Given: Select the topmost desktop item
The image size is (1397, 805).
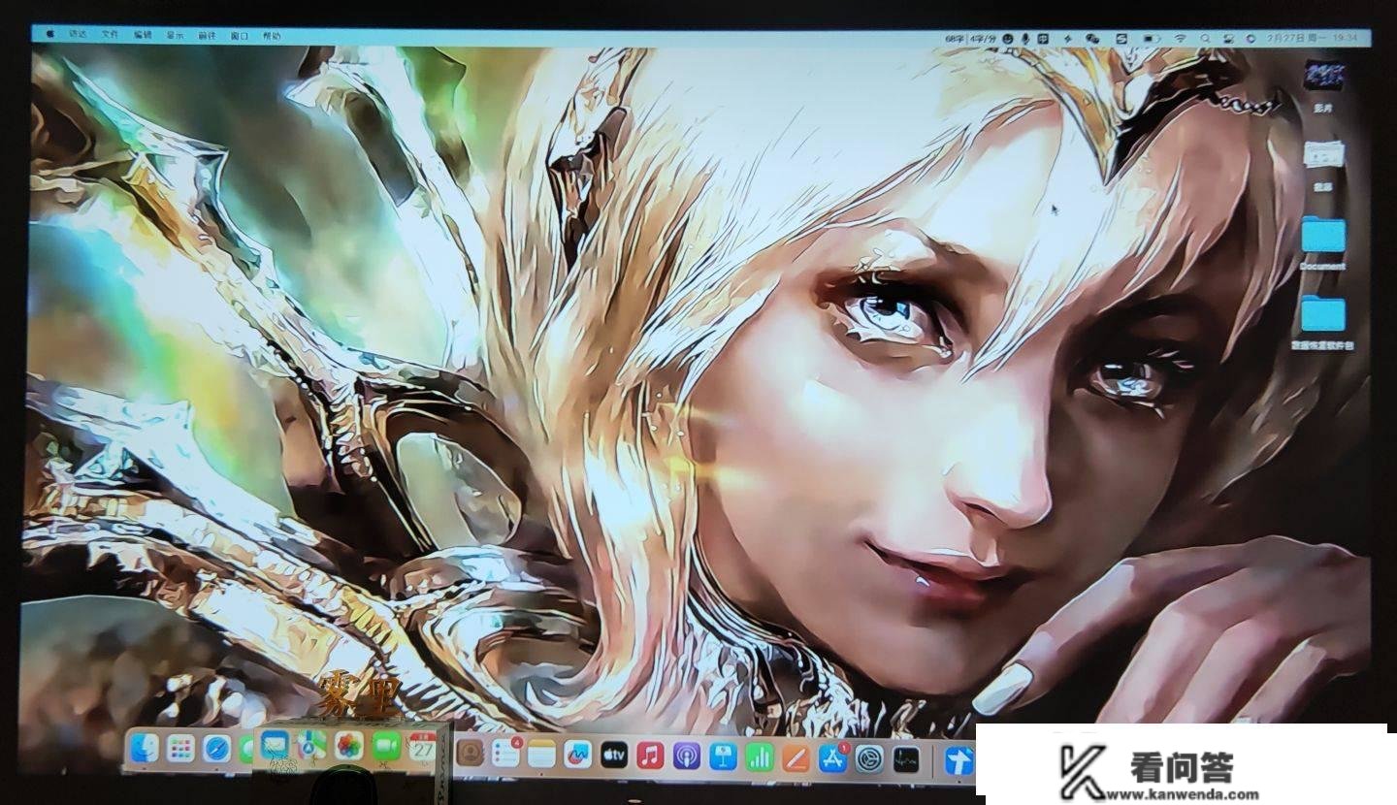Looking at the screenshot, I should click(x=1322, y=85).
